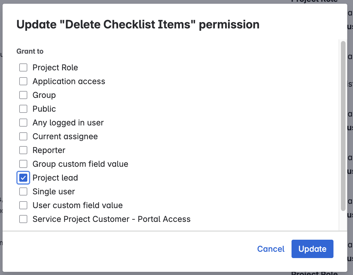This screenshot has width=353, height=275.
Task: Check the Project Role checkbox
Action: click(x=23, y=67)
